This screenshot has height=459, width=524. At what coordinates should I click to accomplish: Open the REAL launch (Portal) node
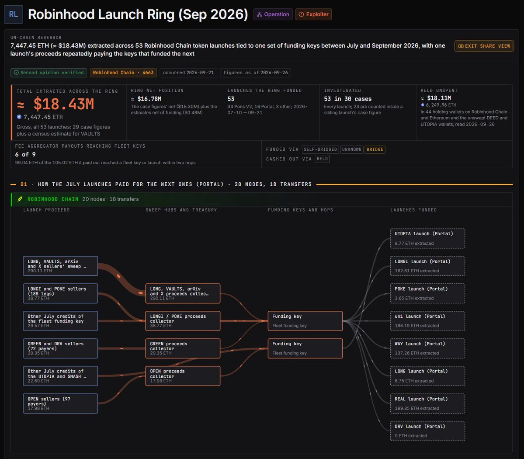point(427,403)
